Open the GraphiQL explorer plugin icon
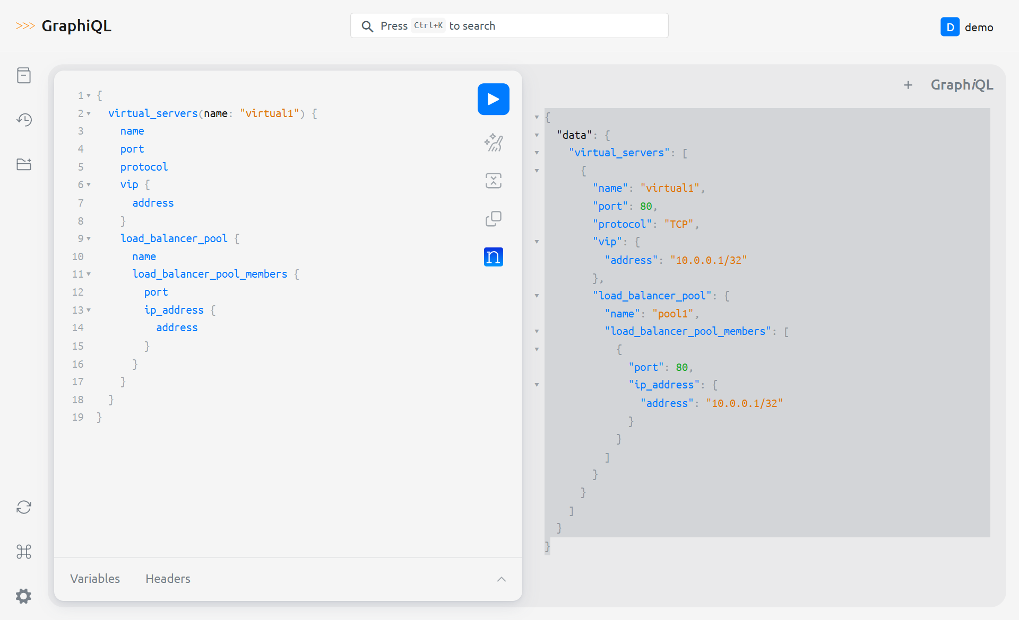The width and height of the screenshot is (1019, 620). coord(24,164)
